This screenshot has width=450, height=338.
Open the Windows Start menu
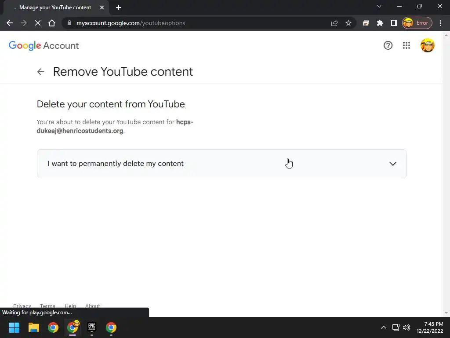15,327
